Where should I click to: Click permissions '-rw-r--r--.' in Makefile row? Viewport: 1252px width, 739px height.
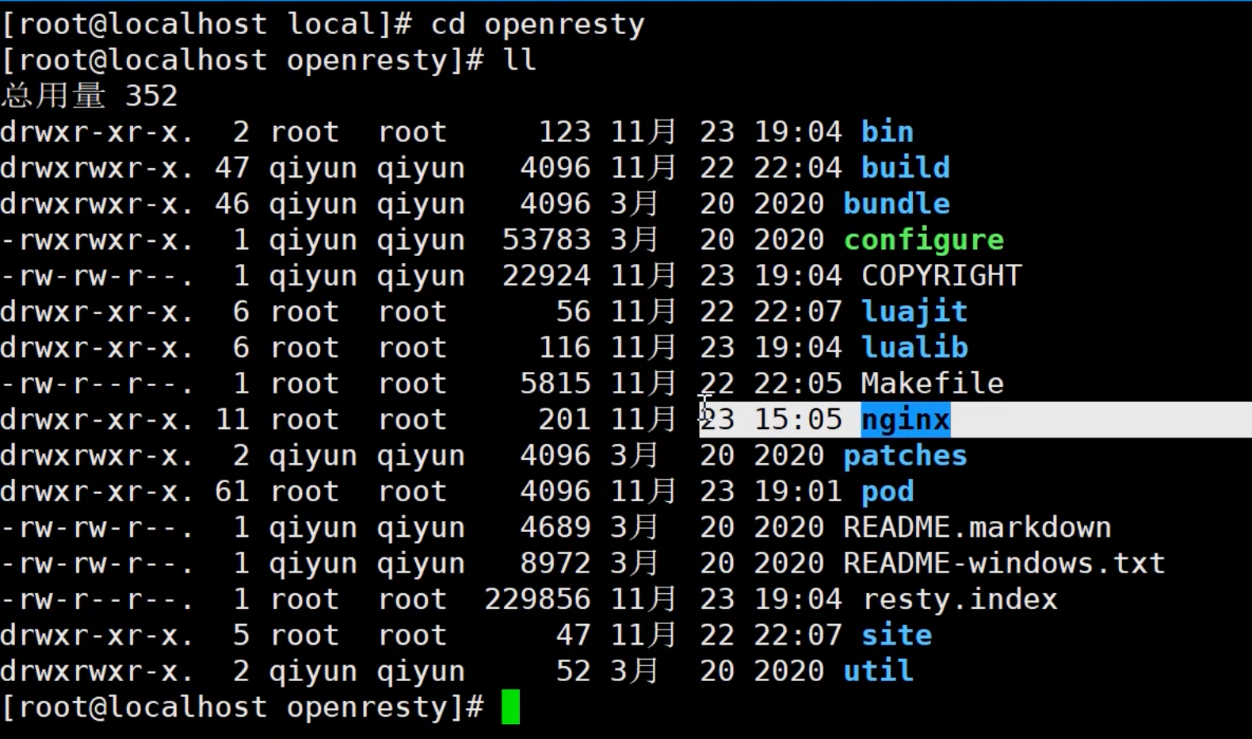click(x=97, y=384)
